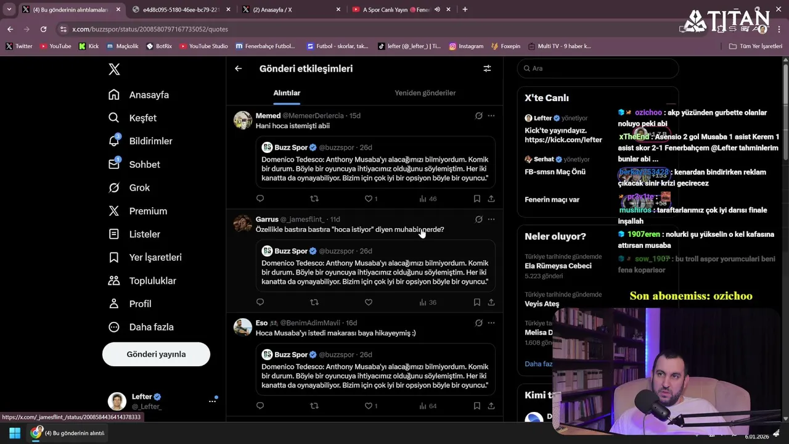Image resolution: width=789 pixels, height=444 pixels.
Task: Like Memed's post
Action: pos(371,199)
